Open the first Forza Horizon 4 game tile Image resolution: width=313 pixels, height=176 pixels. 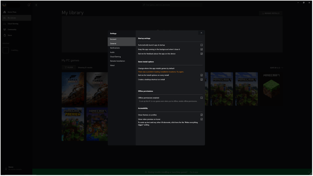(x=73, y=89)
